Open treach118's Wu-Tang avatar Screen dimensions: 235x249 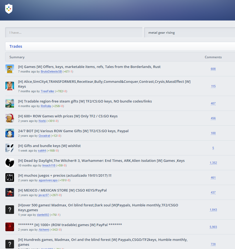(x=10, y=163)
